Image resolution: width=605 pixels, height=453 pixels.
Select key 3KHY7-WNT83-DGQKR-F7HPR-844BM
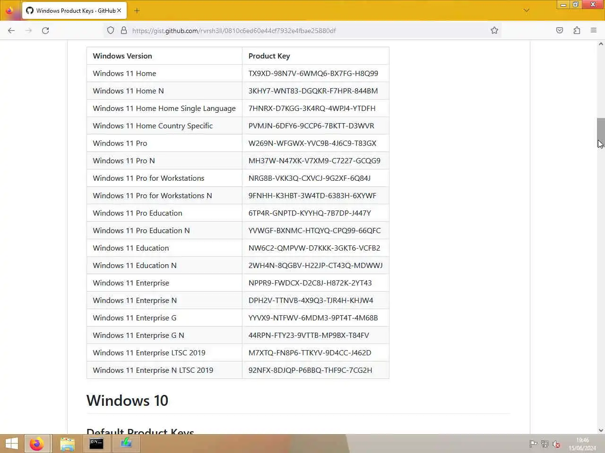313,91
